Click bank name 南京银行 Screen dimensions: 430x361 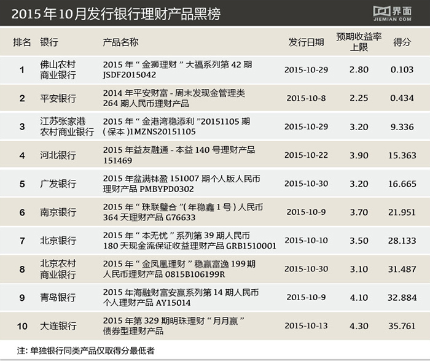click(x=58, y=212)
